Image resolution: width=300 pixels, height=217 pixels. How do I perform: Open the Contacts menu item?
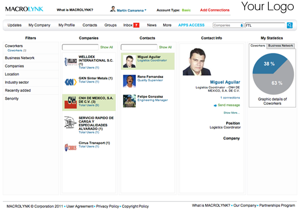pos(90,25)
